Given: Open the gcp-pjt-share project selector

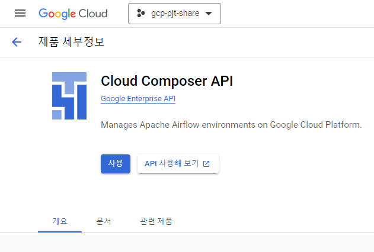Looking at the screenshot, I should (174, 14).
